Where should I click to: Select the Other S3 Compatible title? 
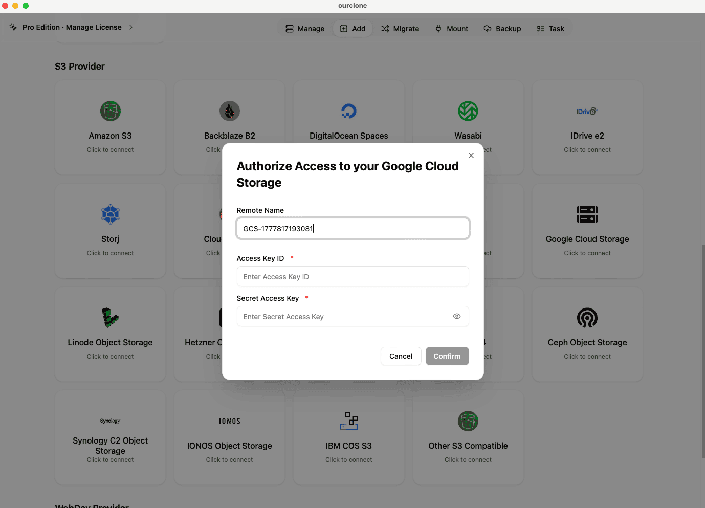(x=468, y=446)
